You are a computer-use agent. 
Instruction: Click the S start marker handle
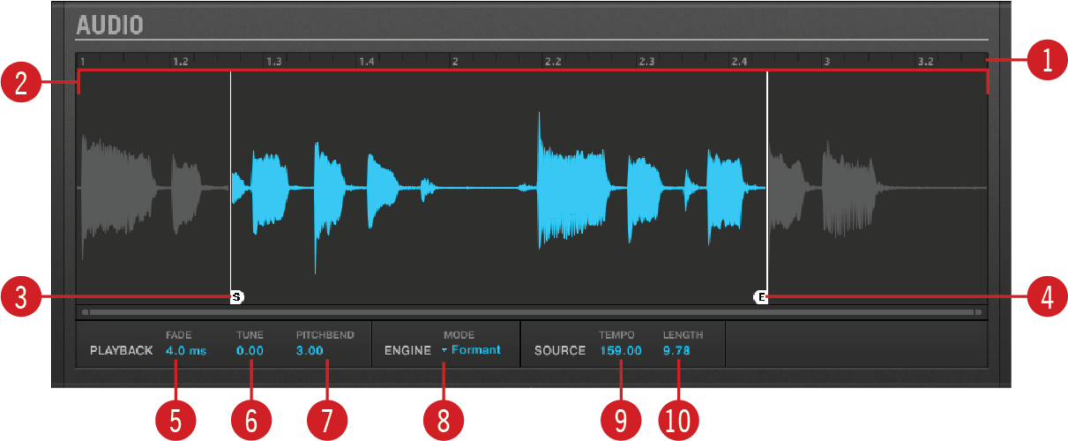(235, 298)
